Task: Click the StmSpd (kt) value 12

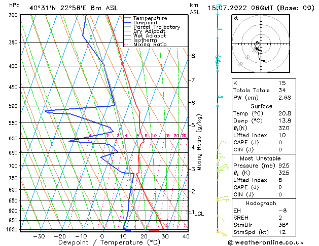Action: point(282,232)
